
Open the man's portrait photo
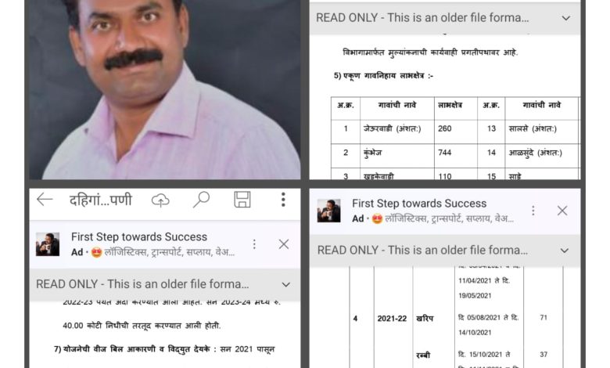pos(164,89)
